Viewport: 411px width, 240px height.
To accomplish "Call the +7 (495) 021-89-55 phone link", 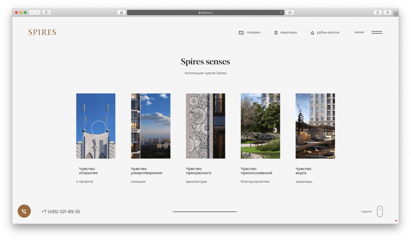I will 61,212.
